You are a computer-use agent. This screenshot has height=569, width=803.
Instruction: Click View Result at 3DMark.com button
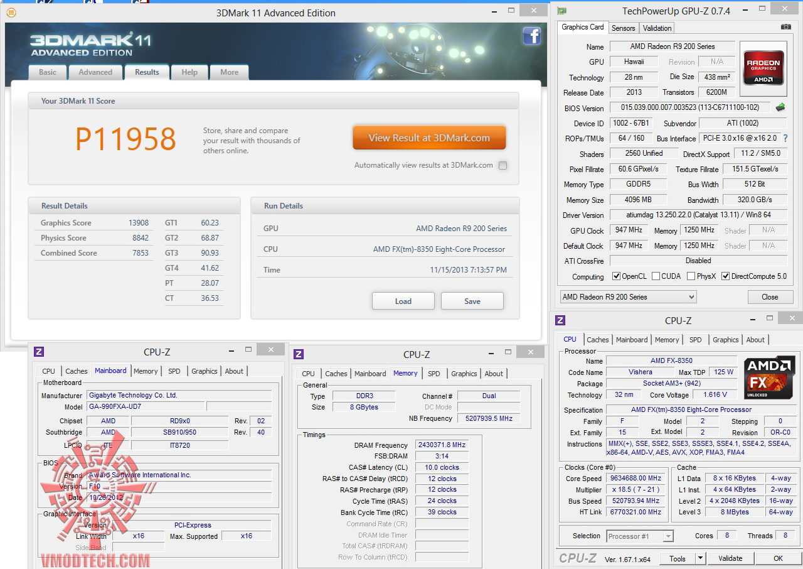pos(429,138)
